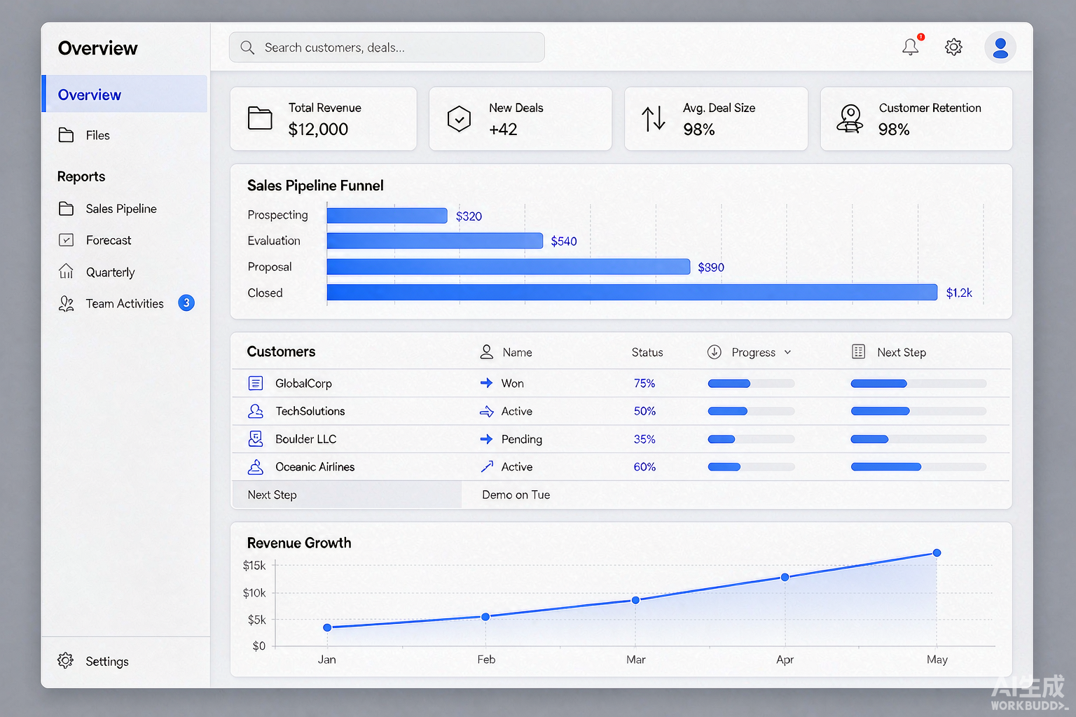Viewport: 1076px width, 717px height.
Task: Click the Jan data point on Revenue Growth
Action: coord(327,627)
